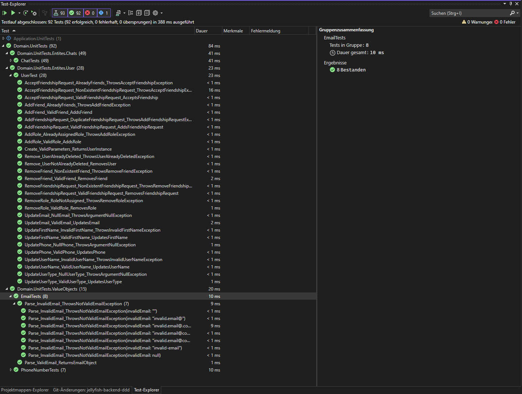Image resolution: width=522 pixels, height=394 pixels.
Task: Switch to Projektmappen-Explorer tab
Action: coord(25,390)
